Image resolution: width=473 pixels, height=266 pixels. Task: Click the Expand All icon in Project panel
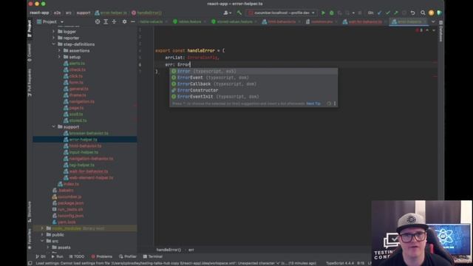(106, 21)
